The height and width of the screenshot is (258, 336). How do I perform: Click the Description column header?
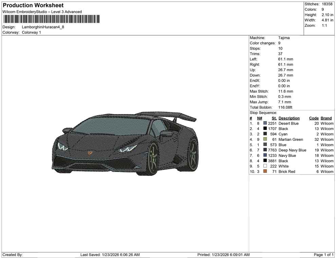click(x=289, y=118)
